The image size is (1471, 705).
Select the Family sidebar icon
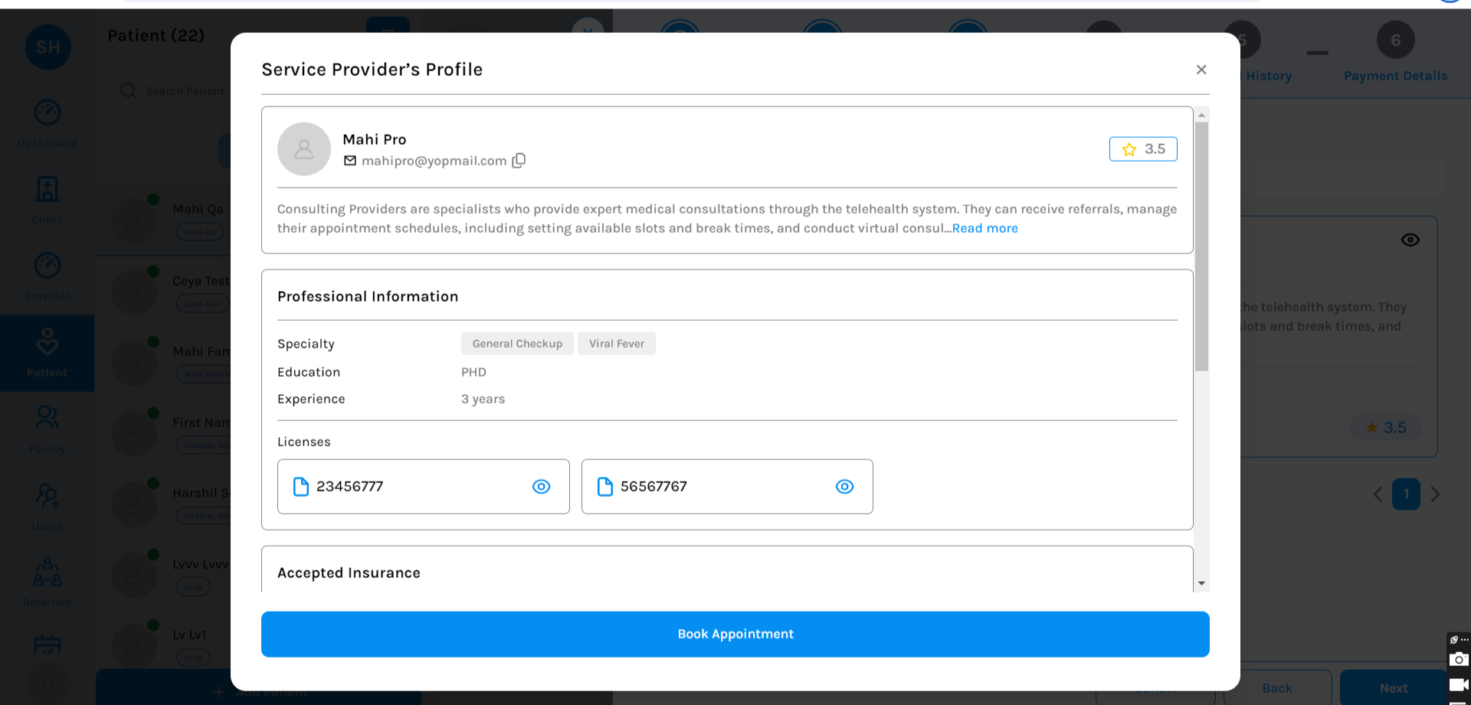pyautogui.click(x=48, y=429)
